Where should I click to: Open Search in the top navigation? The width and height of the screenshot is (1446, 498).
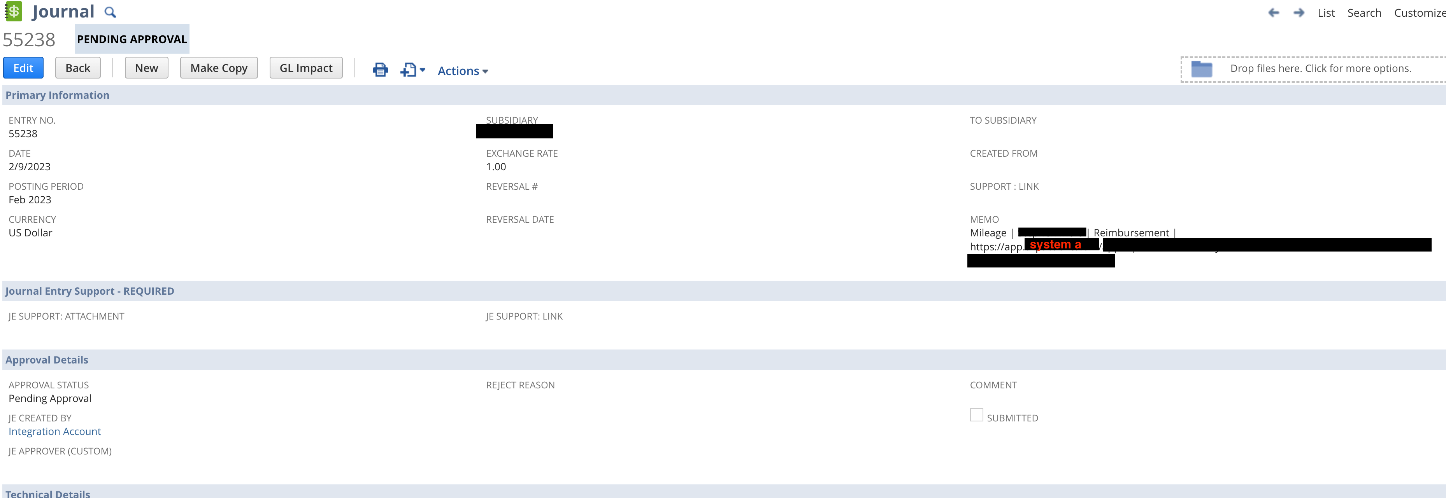1364,12
